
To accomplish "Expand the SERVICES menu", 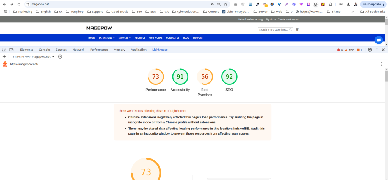I will pos(124,38).
